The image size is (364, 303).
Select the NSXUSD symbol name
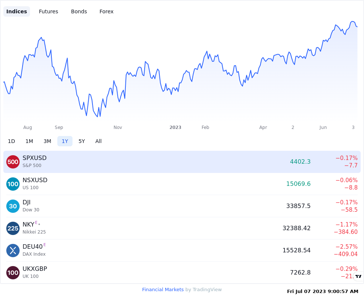(35, 180)
